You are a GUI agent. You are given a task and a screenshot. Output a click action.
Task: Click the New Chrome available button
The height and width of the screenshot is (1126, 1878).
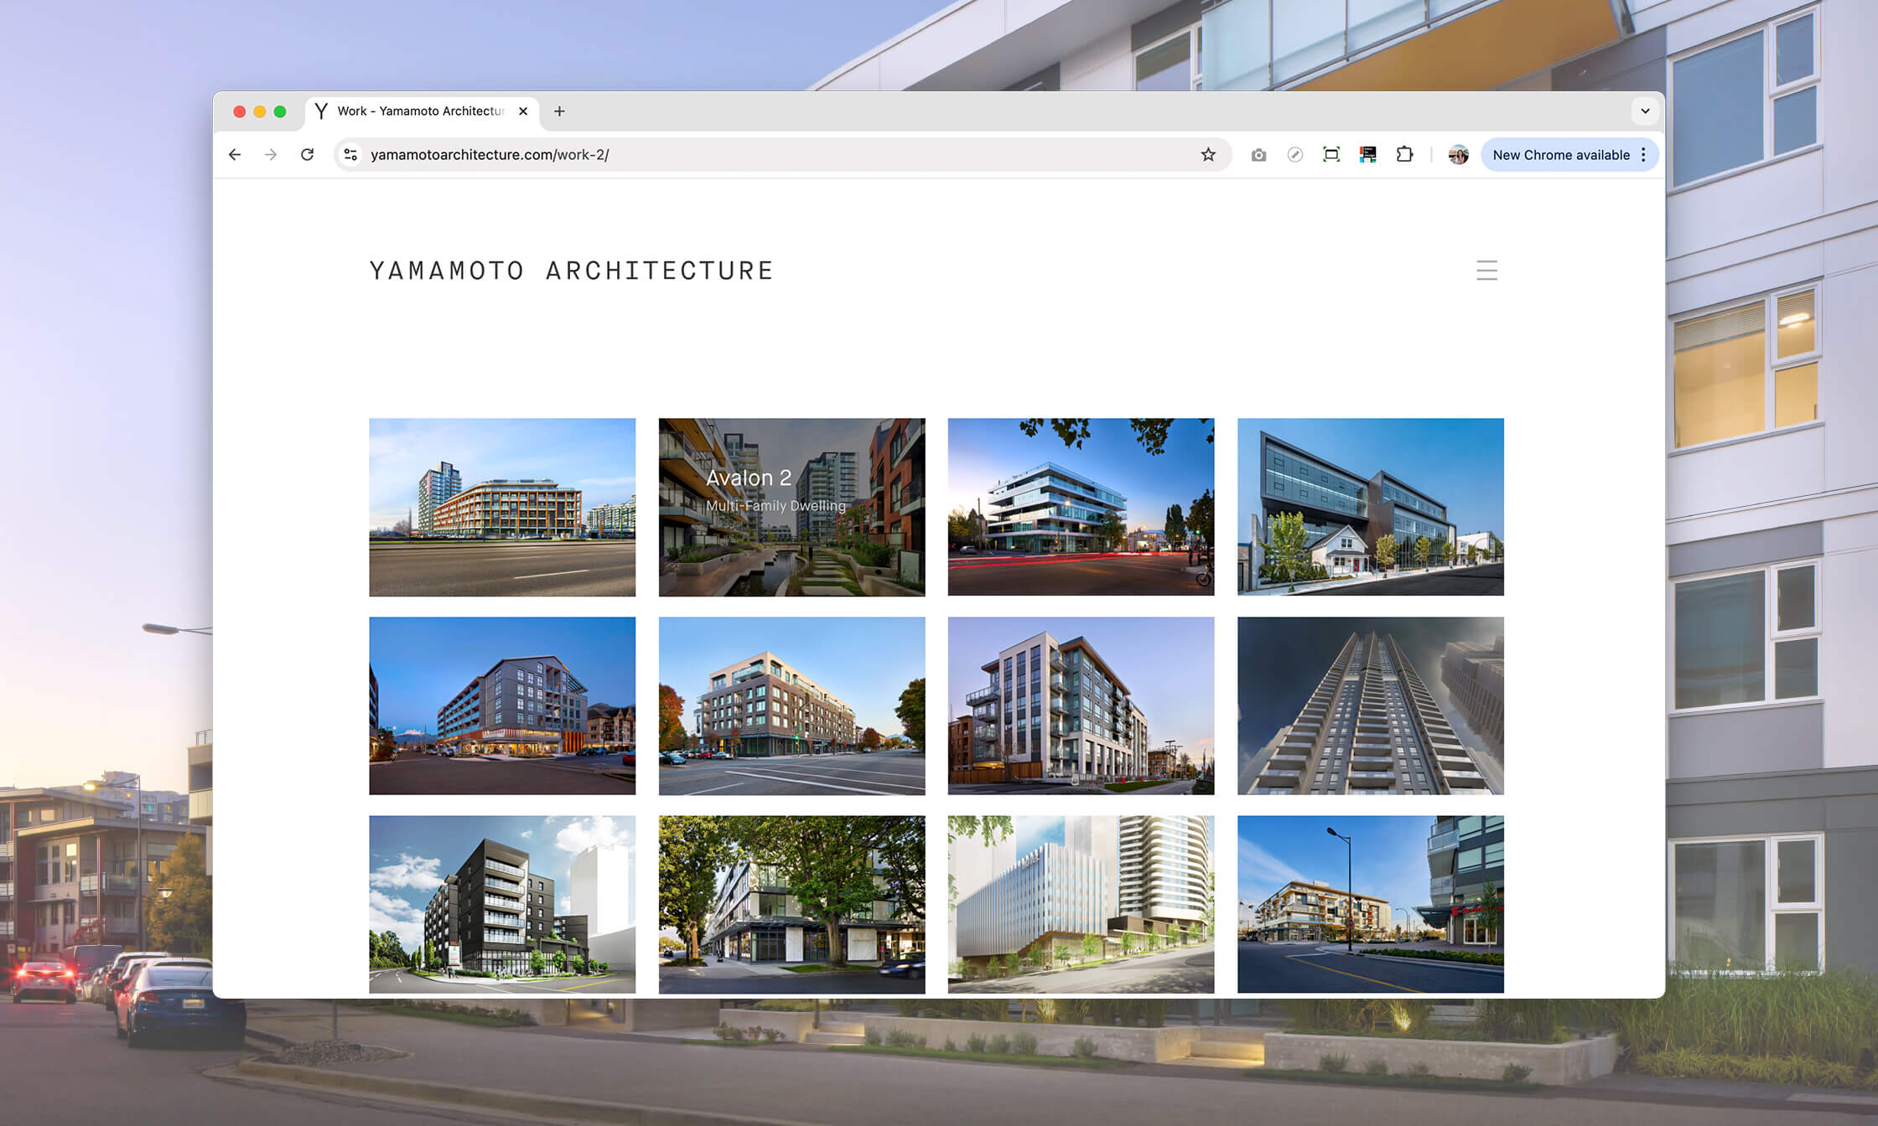tap(1559, 155)
